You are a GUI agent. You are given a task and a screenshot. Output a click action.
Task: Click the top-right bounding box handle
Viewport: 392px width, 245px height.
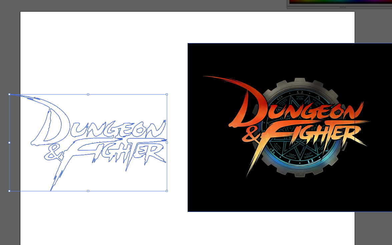(x=167, y=94)
